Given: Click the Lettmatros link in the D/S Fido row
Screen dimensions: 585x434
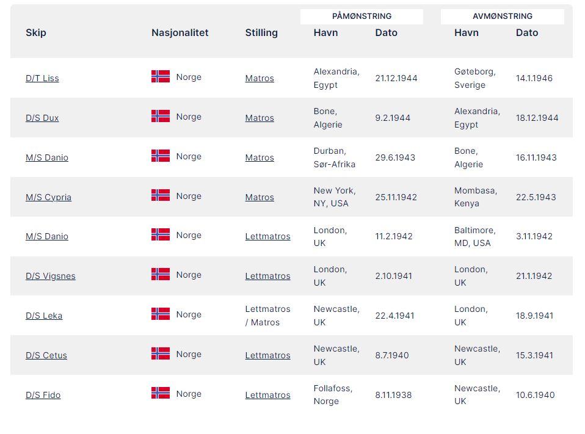Looking at the screenshot, I should 267,395.
